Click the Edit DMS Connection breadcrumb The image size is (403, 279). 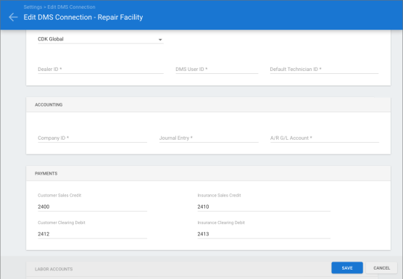(71, 7)
